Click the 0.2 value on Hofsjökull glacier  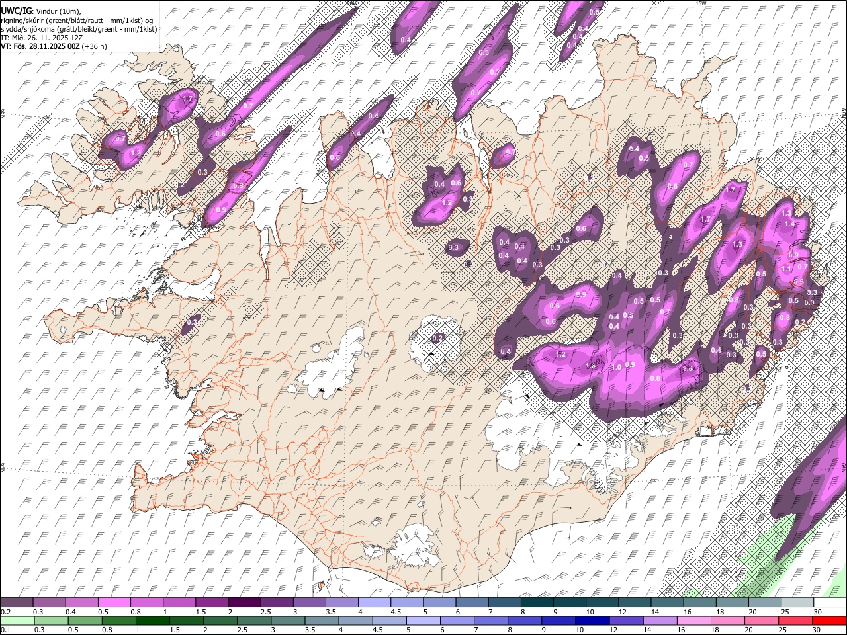(x=437, y=339)
